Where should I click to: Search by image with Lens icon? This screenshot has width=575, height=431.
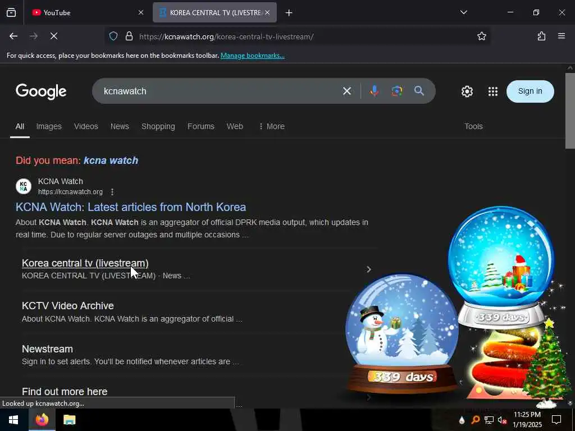(x=396, y=91)
